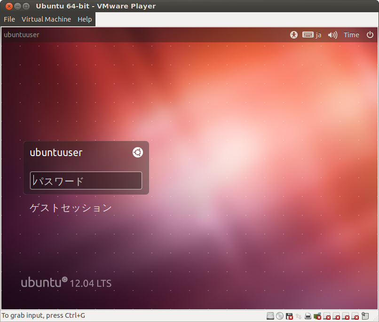The height and width of the screenshot is (322, 379).
Task: Click the hard disk status icon
Action: [270, 316]
